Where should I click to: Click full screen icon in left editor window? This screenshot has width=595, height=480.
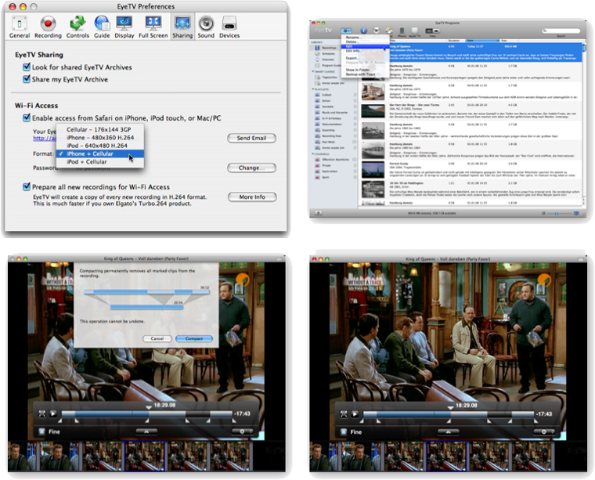tap(41, 413)
